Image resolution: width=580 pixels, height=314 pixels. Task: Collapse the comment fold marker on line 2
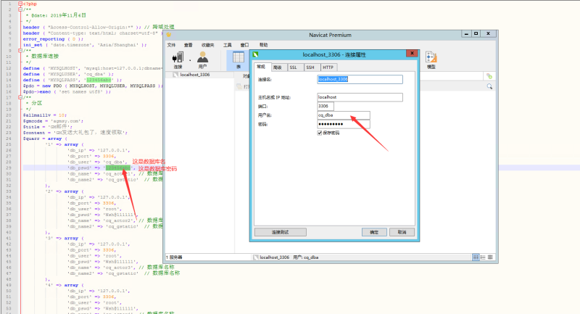point(20,9)
